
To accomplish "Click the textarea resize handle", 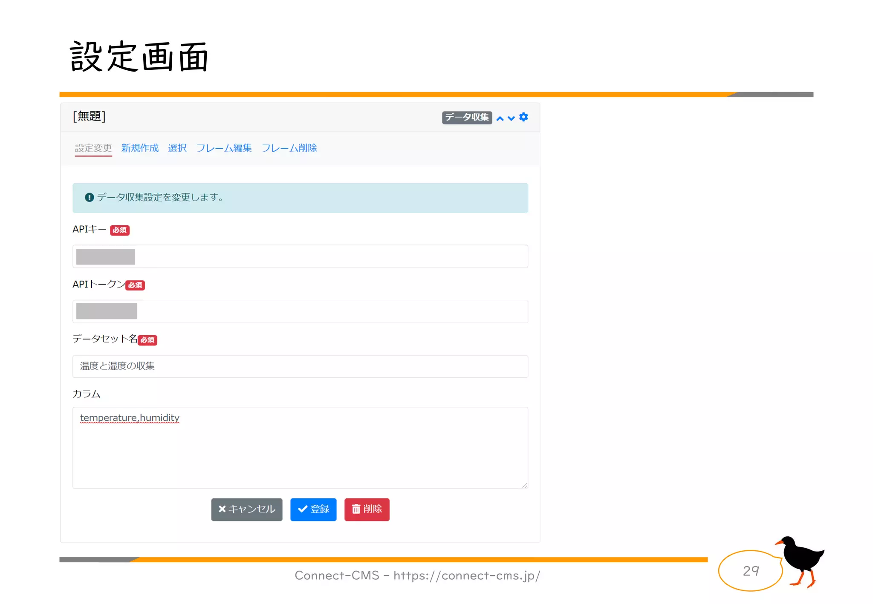I will point(525,485).
